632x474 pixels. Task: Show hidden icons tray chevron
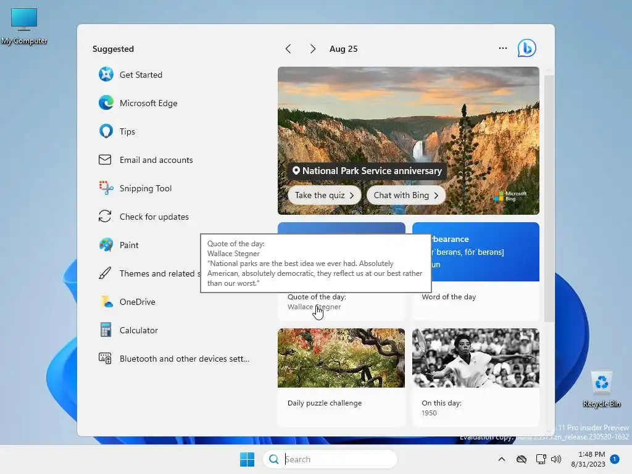click(501, 459)
